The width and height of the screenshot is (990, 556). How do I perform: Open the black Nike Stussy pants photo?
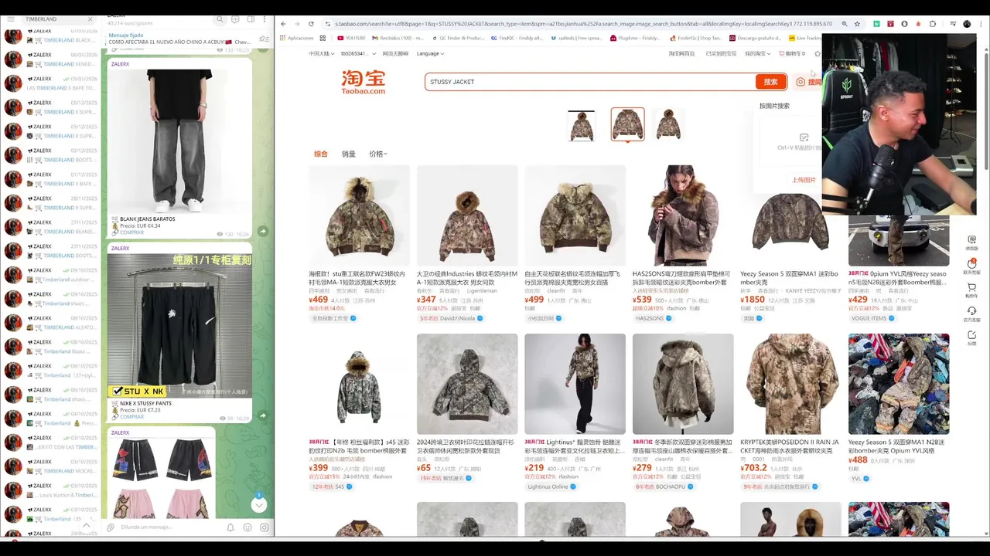[179, 326]
